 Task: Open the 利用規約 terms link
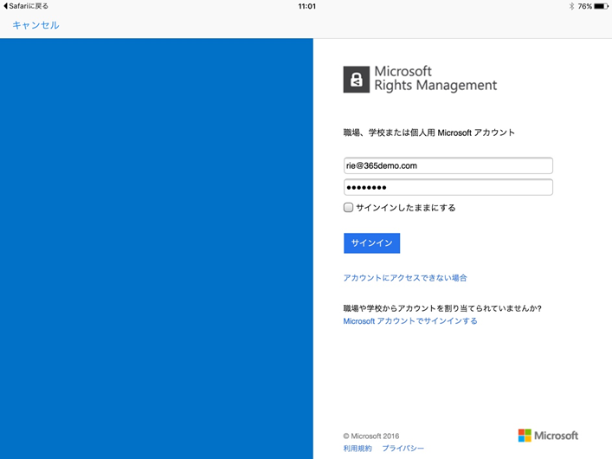(x=358, y=448)
